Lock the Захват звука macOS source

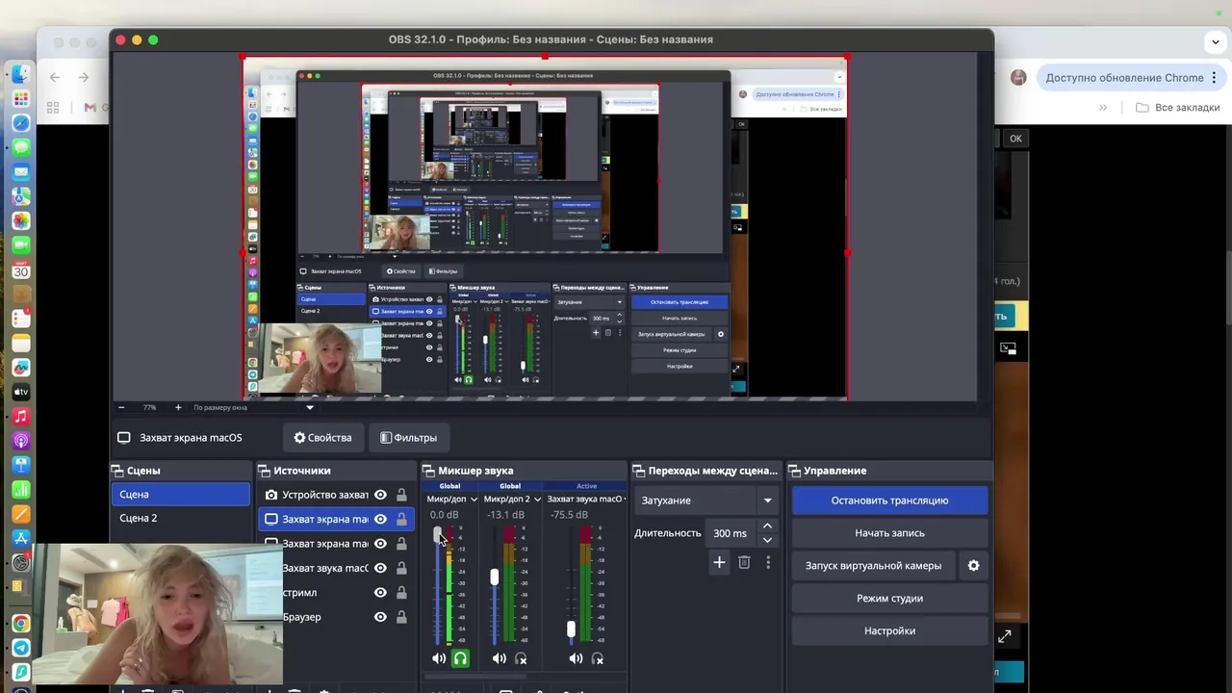pyautogui.click(x=401, y=568)
